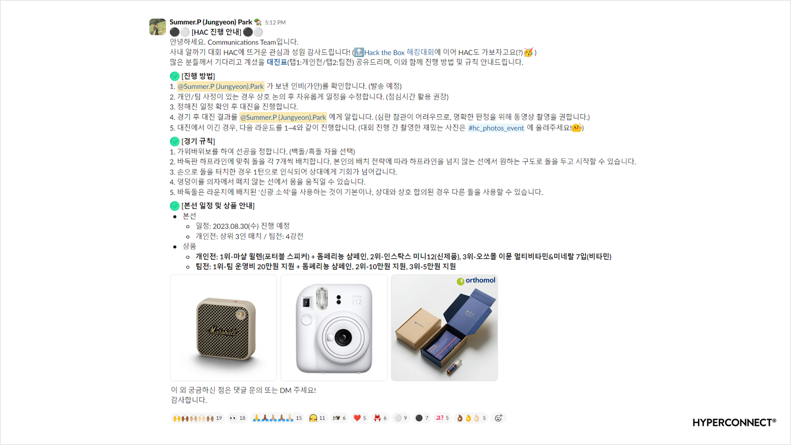The width and height of the screenshot is (791, 445).
Task: Open the orthomol vitamin box image
Action: (x=444, y=328)
